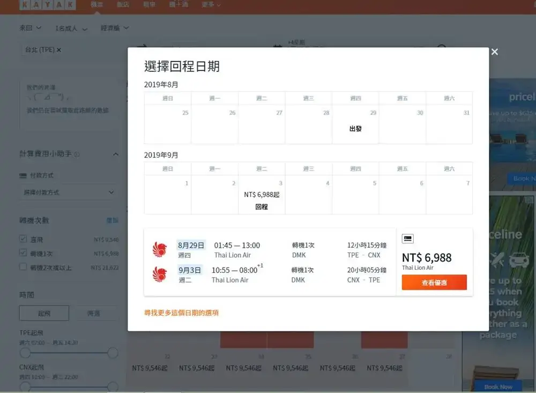The image size is (536, 393).
Task: Click the card icon beside 付款方式
Action: [23, 176]
